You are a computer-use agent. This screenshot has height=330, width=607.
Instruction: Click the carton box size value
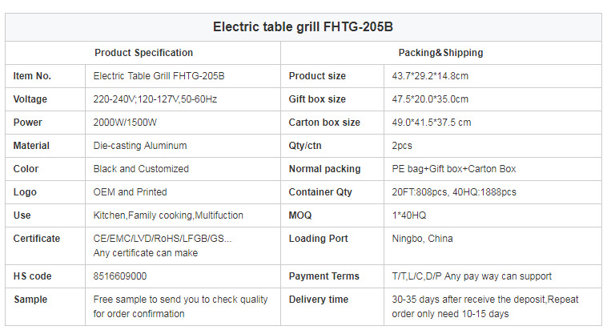tap(432, 123)
